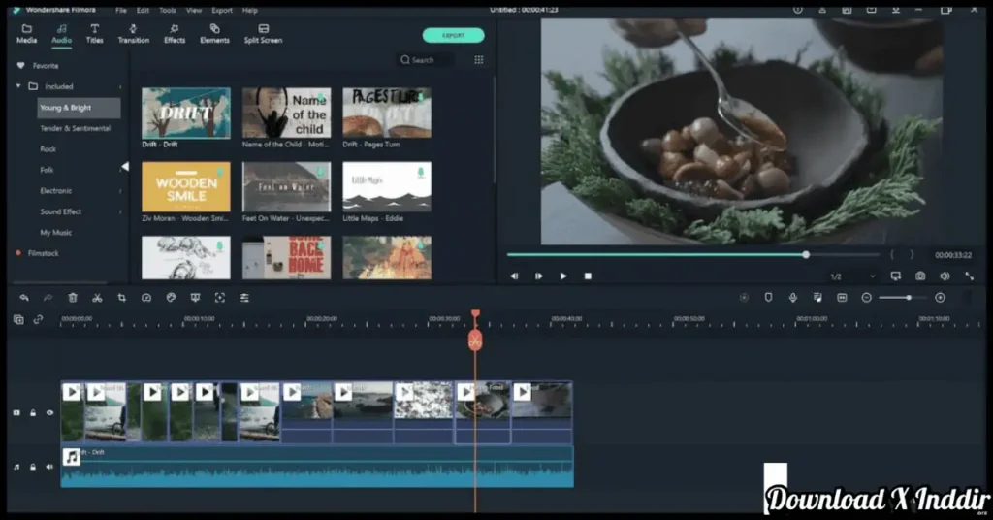
Task: Switch to the Transition tab
Action: pyautogui.click(x=134, y=34)
